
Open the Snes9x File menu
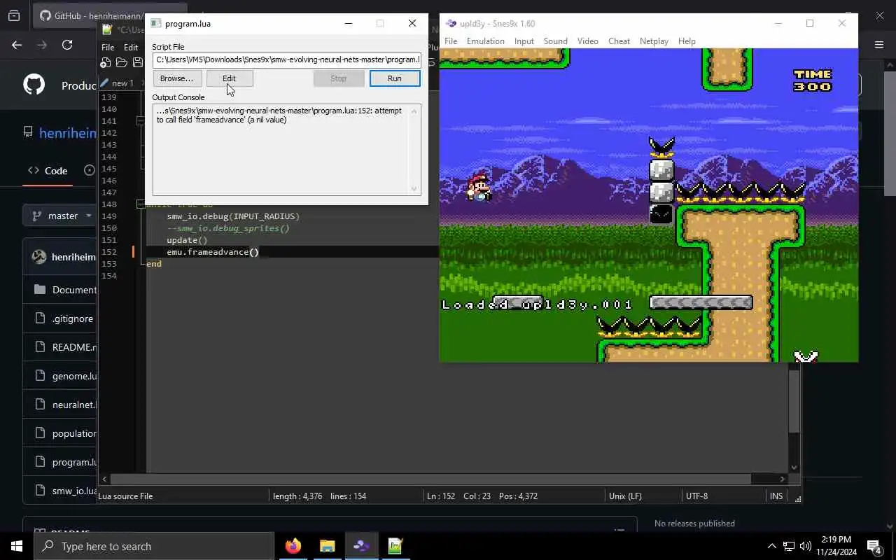click(451, 41)
